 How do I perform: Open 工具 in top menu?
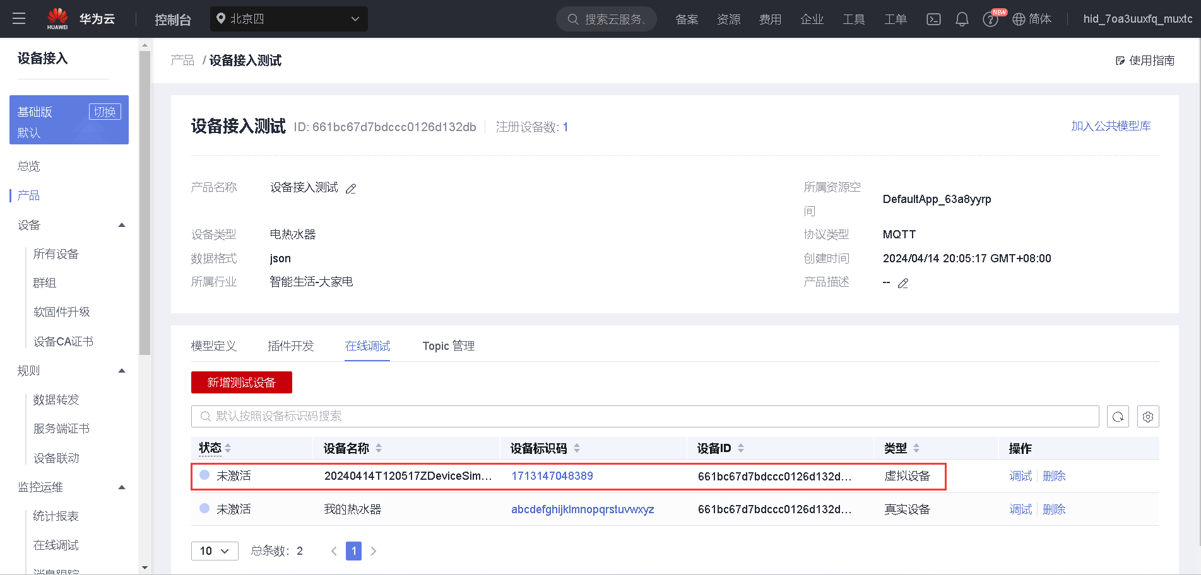[854, 20]
